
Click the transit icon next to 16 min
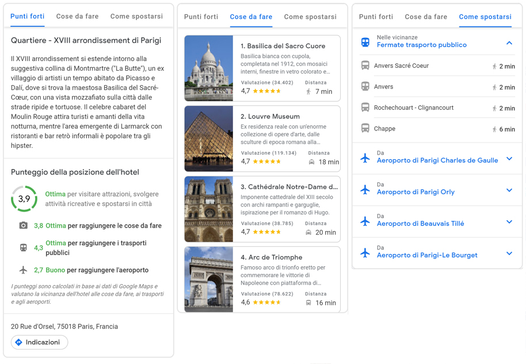308,302
